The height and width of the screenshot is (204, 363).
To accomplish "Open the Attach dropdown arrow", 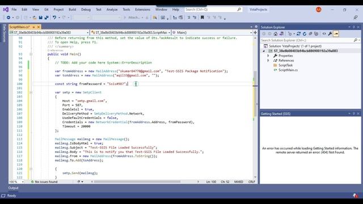I will 142,18.
